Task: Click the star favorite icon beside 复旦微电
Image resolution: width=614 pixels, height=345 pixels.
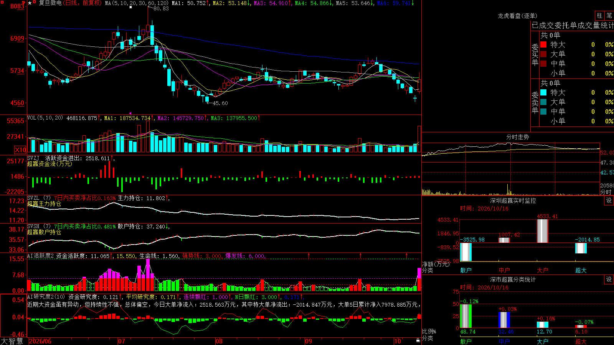Action: pyautogui.click(x=30, y=3)
